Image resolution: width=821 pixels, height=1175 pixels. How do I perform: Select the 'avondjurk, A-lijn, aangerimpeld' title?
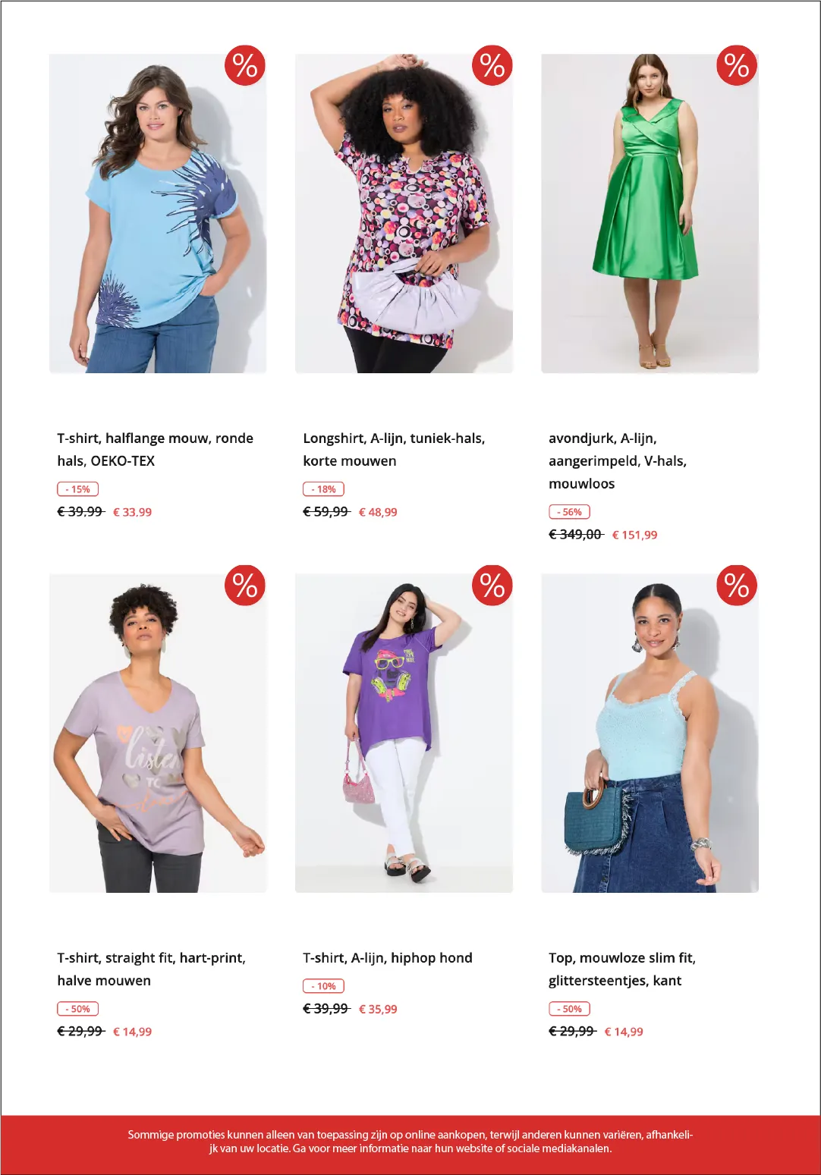point(618,460)
